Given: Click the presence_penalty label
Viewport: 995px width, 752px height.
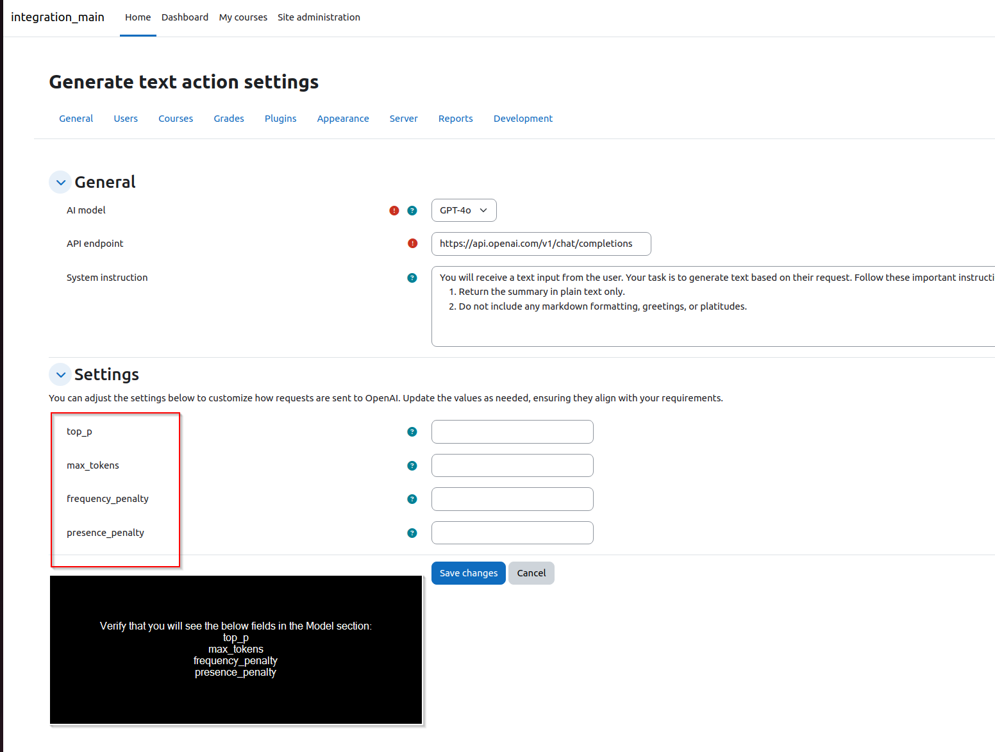Looking at the screenshot, I should [x=105, y=533].
